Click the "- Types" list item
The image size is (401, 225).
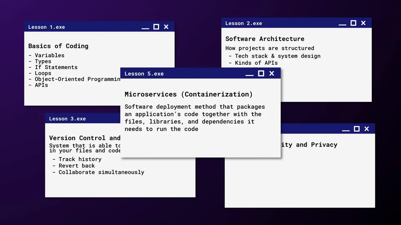point(40,61)
